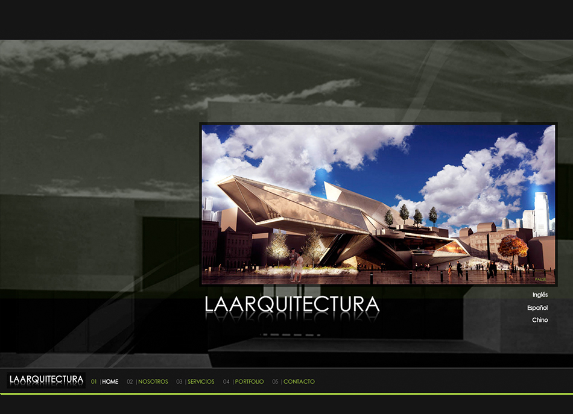Select the CONTACTO menu item

point(299,381)
